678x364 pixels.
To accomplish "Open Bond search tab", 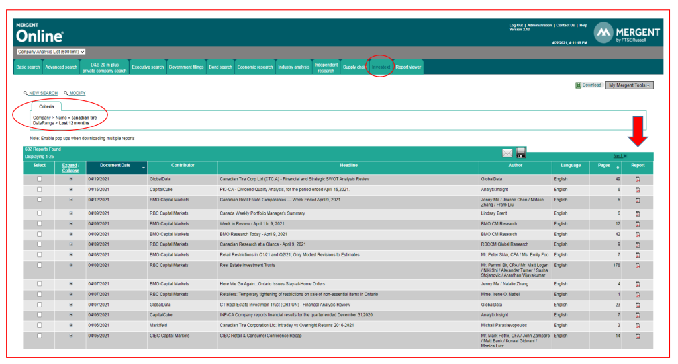I will pyautogui.click(x=220, y=67).
